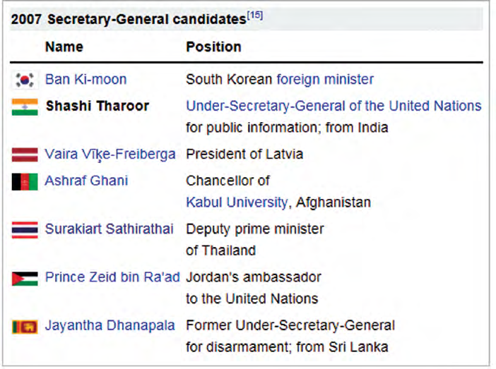
Task: Open the foreign minister link
Action: click(325, 79)
